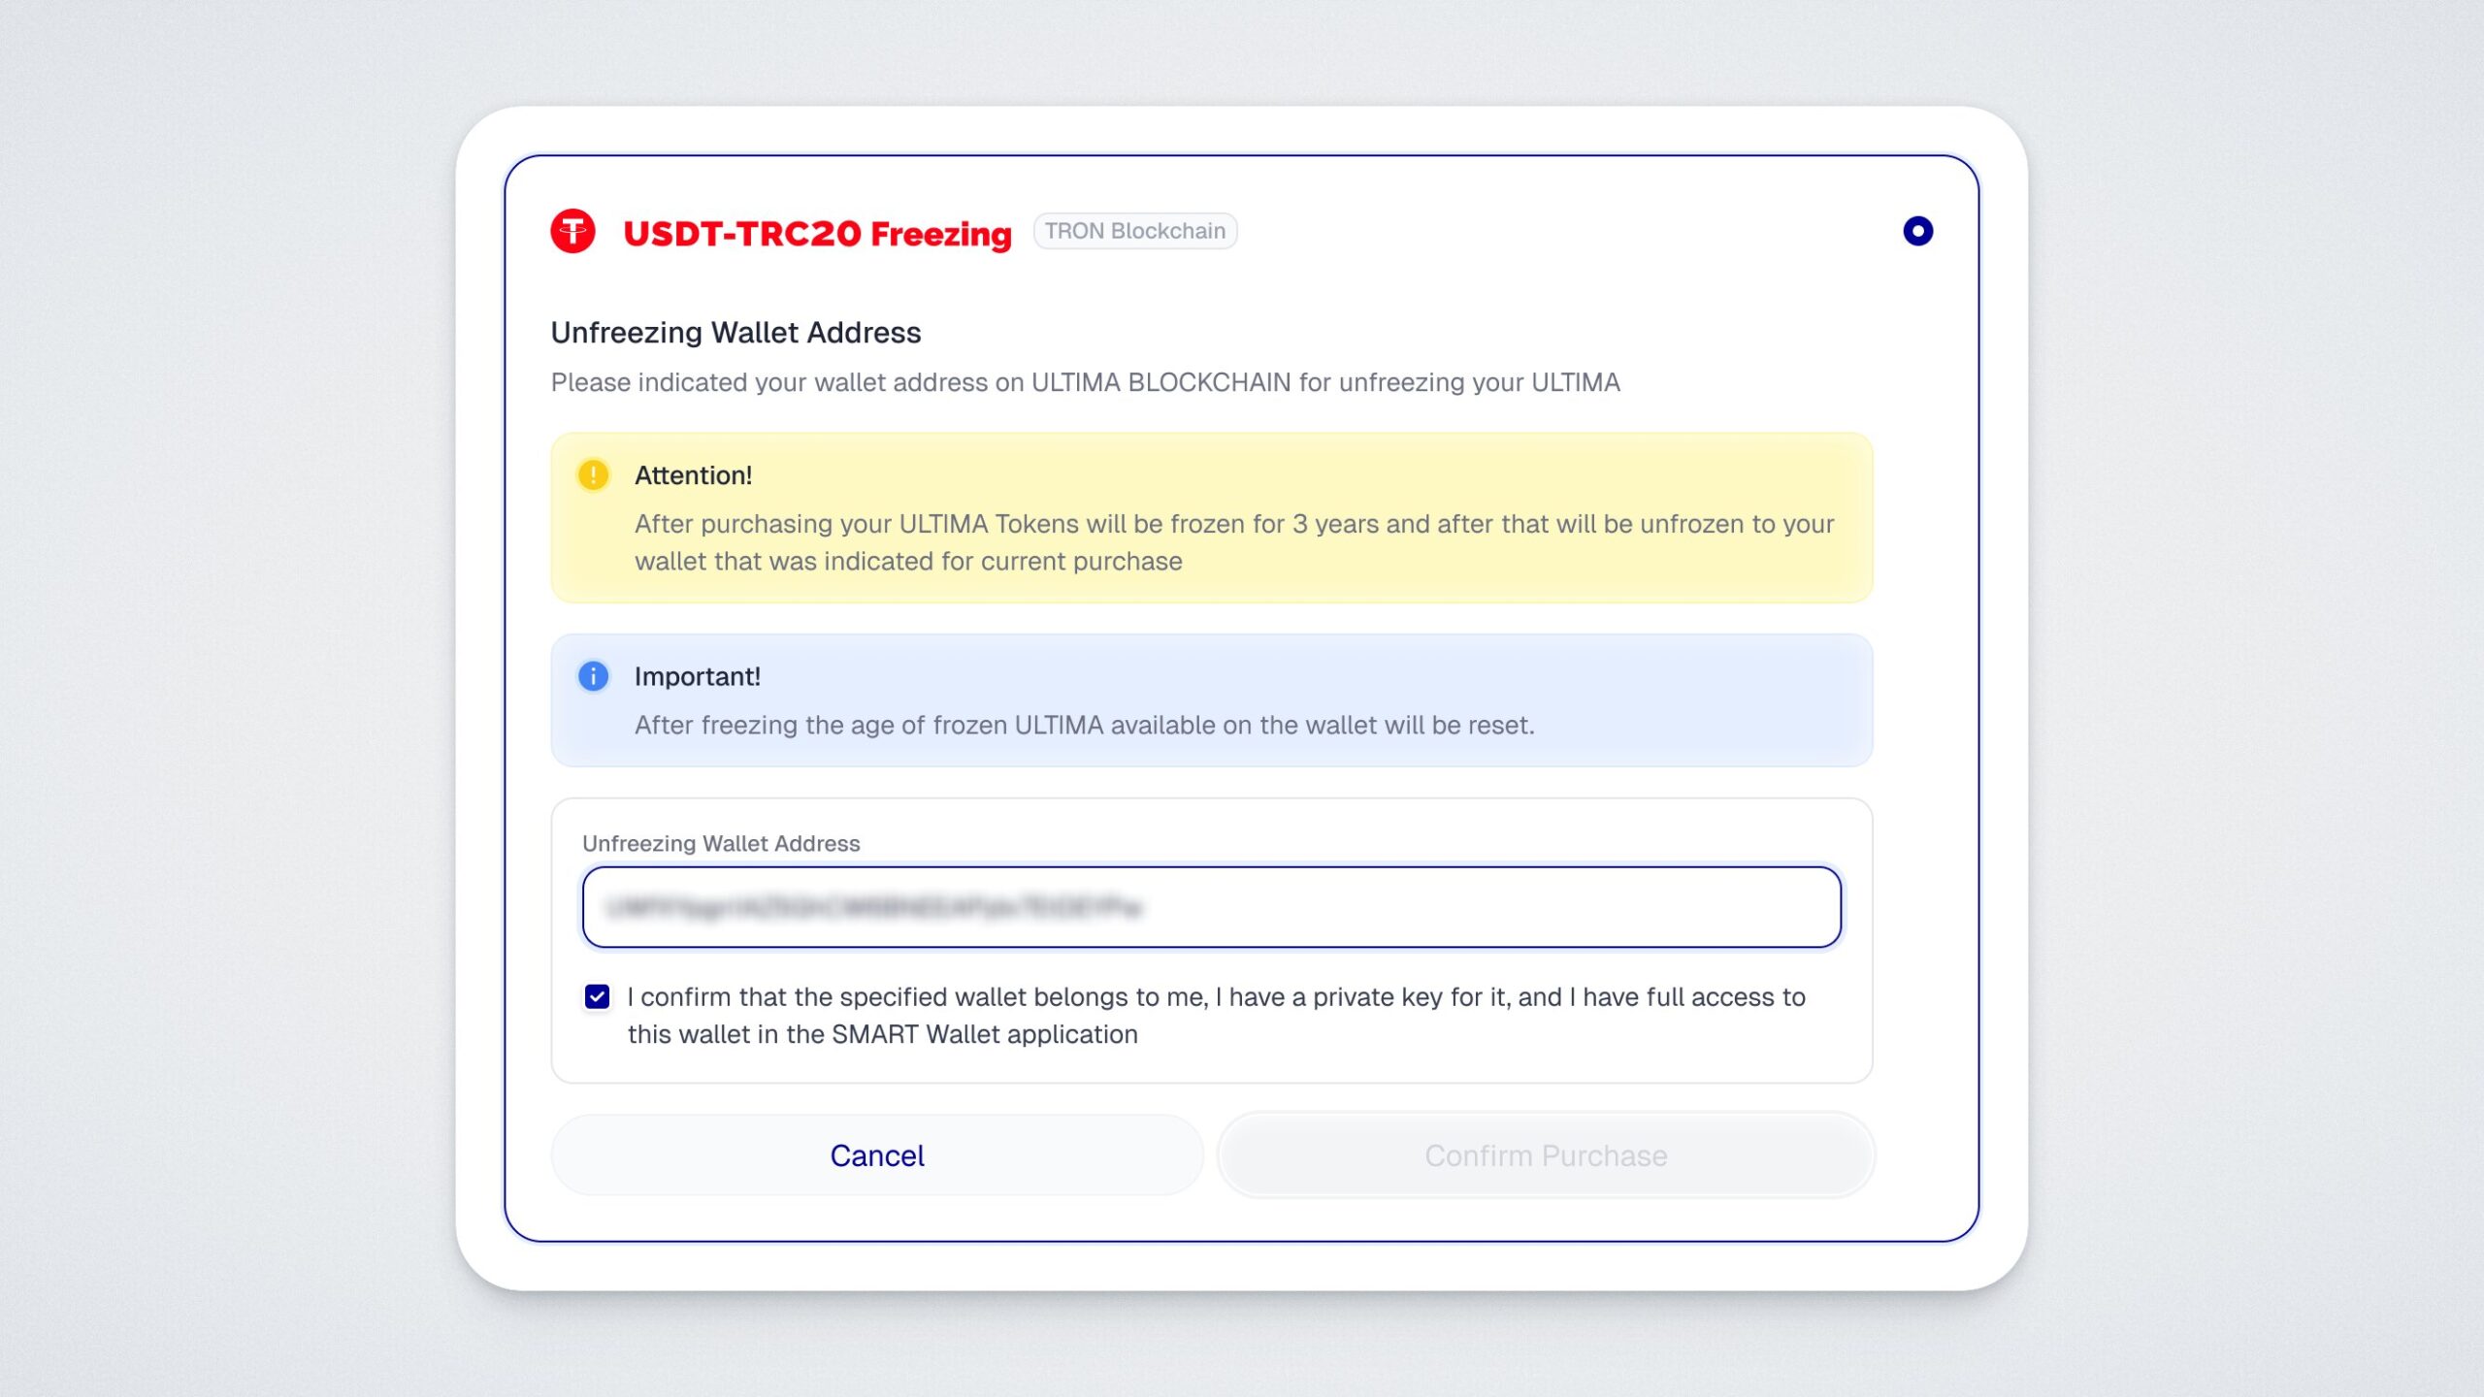Click the "this wallet in the SMART Wallet application" line
2484x1397 pixels.
click(x=882, y=1034)
